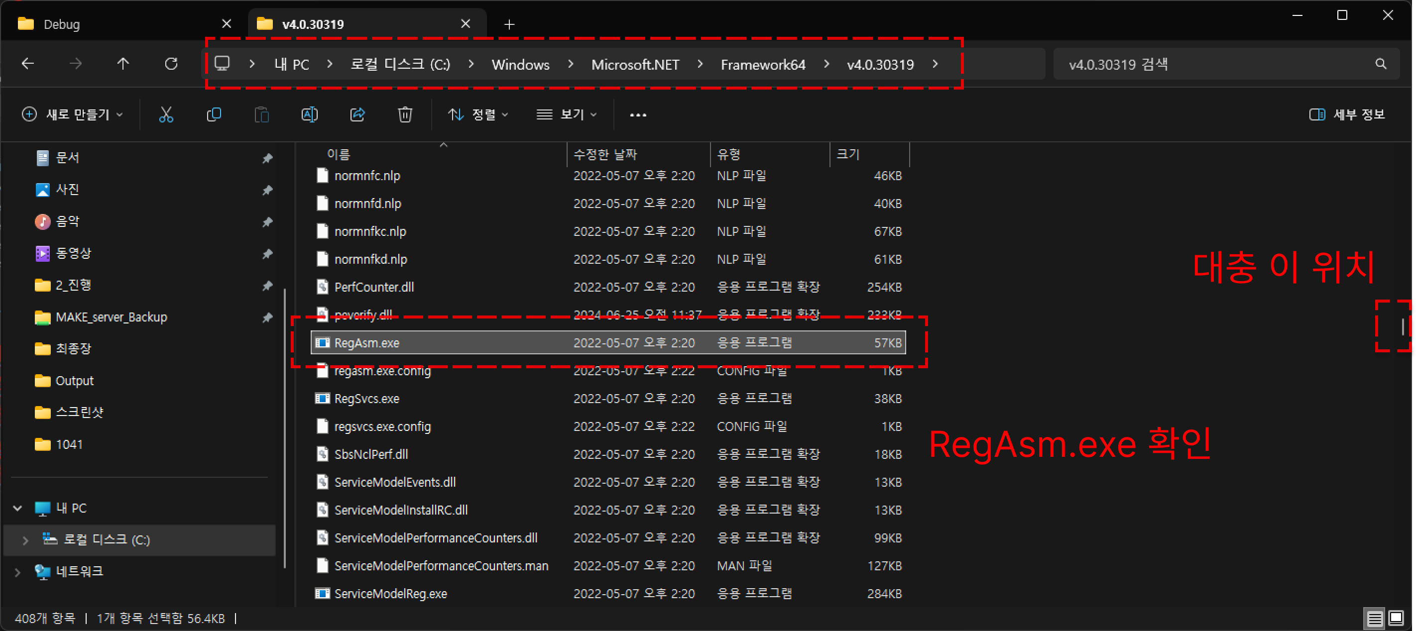
Task: Go up one folder level
Action: click(x=123, y=64)
